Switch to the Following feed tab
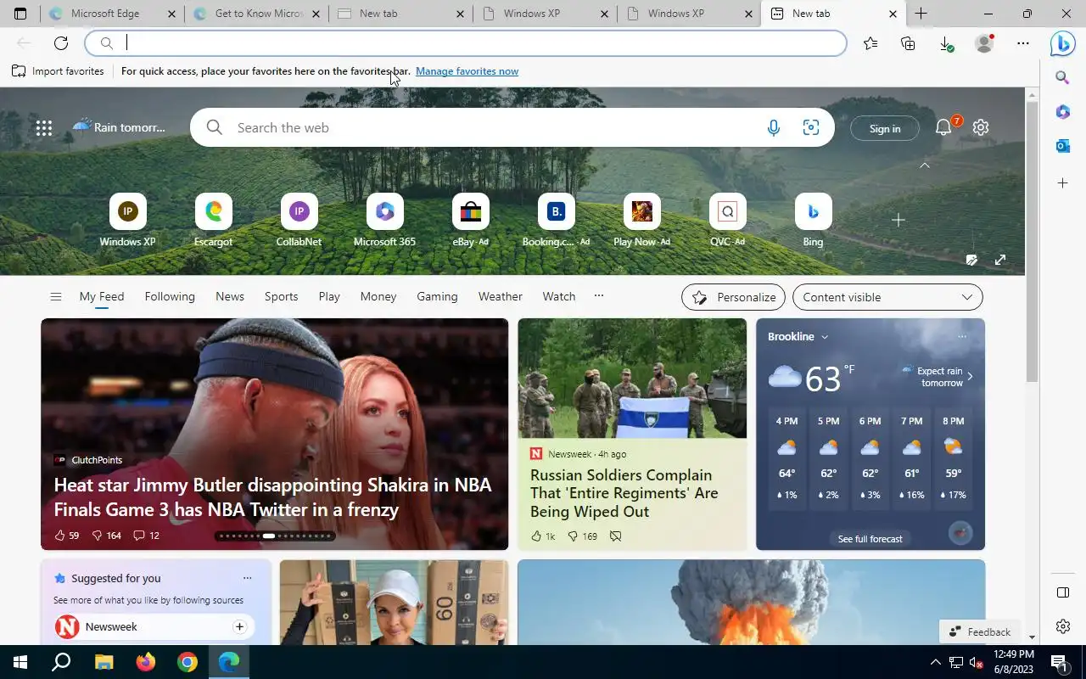Screen dimensions: 1086x679 click(170, 296)
